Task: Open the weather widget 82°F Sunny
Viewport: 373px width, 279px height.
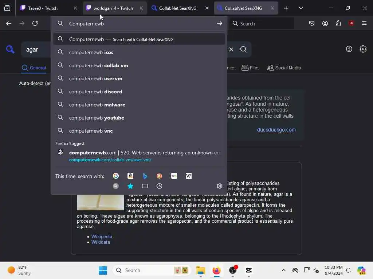Action: coord(19,270)
